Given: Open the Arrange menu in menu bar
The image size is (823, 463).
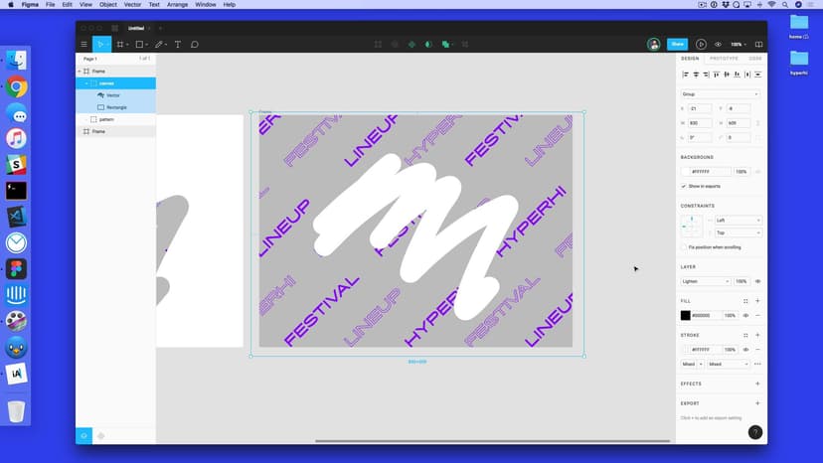Looking at the screenshot, I should (x=178, y=5).
